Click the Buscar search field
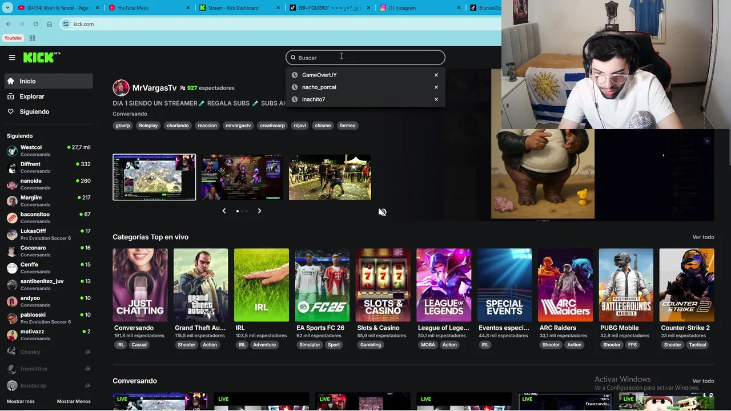Viewport: 731px width, 411px height. tap(365, 58)
